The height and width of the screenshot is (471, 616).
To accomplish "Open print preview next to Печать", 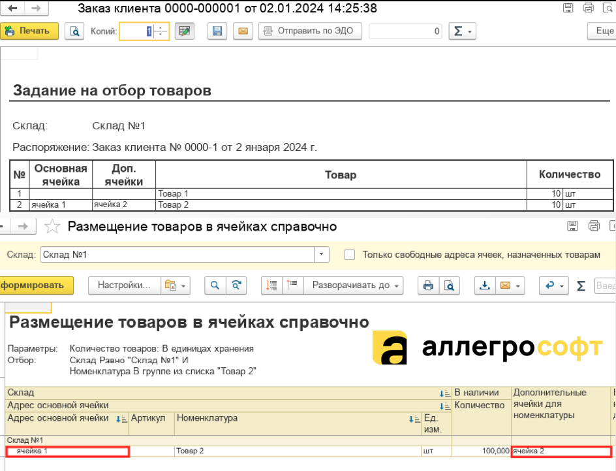I will (x=74, y=31).
